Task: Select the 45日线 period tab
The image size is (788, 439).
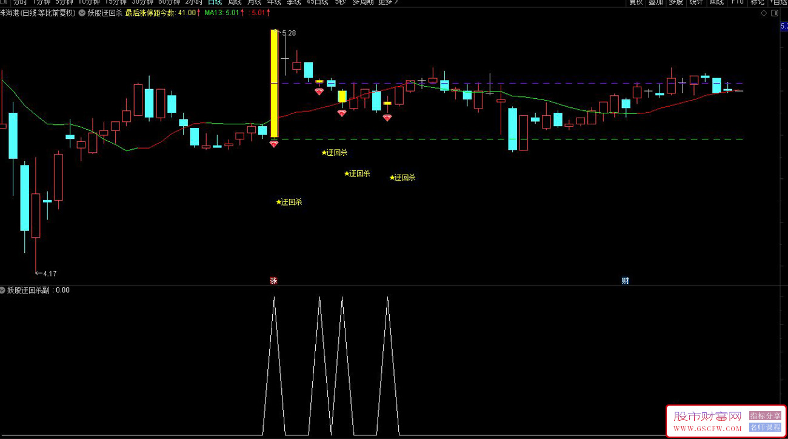Action: point(317,2)
